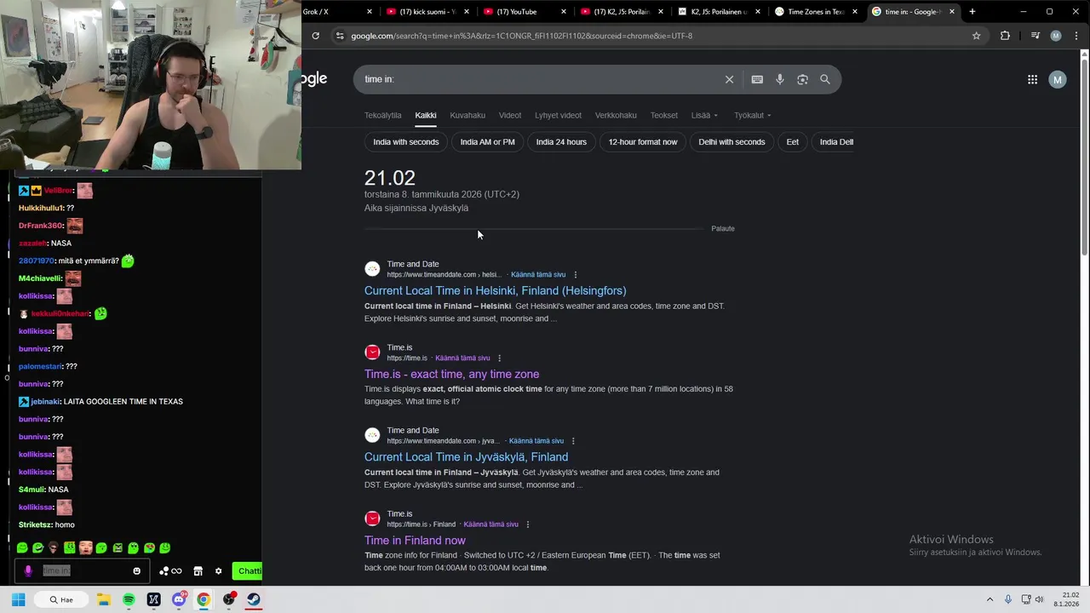Open options for first Time.is result
Image resolution: width=1090 pixels, height=613 pixels.
coord(500,358)
